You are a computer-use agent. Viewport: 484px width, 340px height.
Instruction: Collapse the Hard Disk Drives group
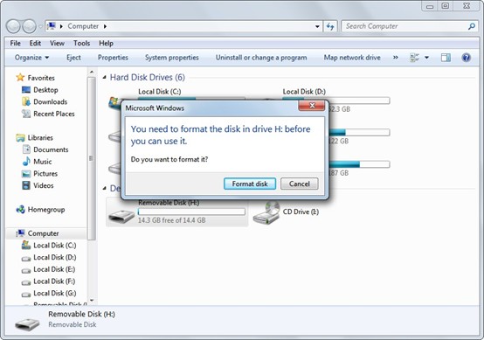[x=104, y=77]
